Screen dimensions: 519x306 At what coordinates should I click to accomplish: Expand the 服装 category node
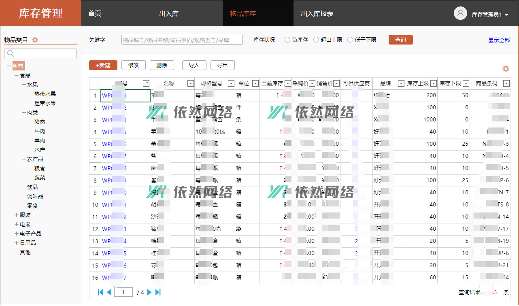(17, 215)
